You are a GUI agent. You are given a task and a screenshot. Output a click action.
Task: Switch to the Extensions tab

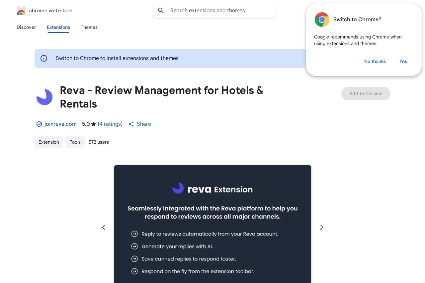click(58, 27)
